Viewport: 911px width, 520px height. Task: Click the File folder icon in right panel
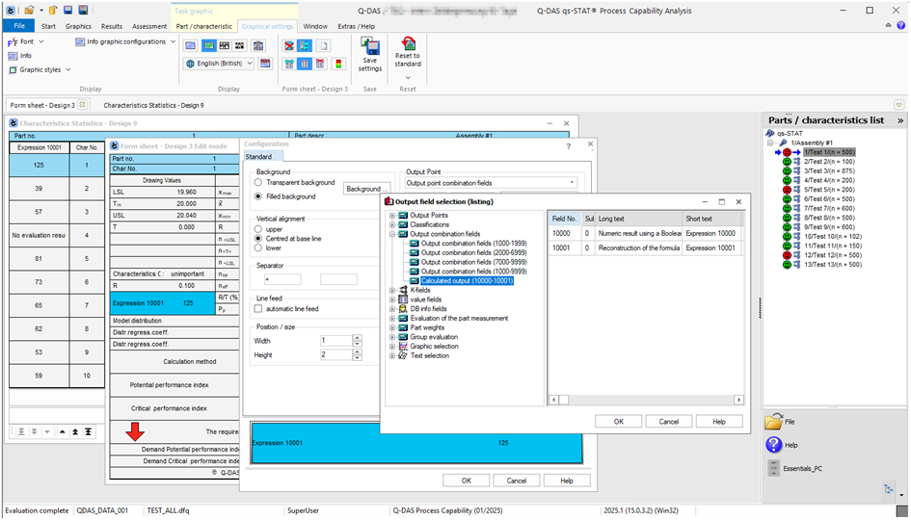[x=773, y=422]
